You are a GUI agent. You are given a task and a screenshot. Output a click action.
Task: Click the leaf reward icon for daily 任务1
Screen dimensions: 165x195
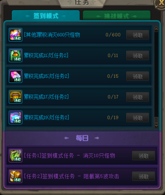click(x=16, y=155)
